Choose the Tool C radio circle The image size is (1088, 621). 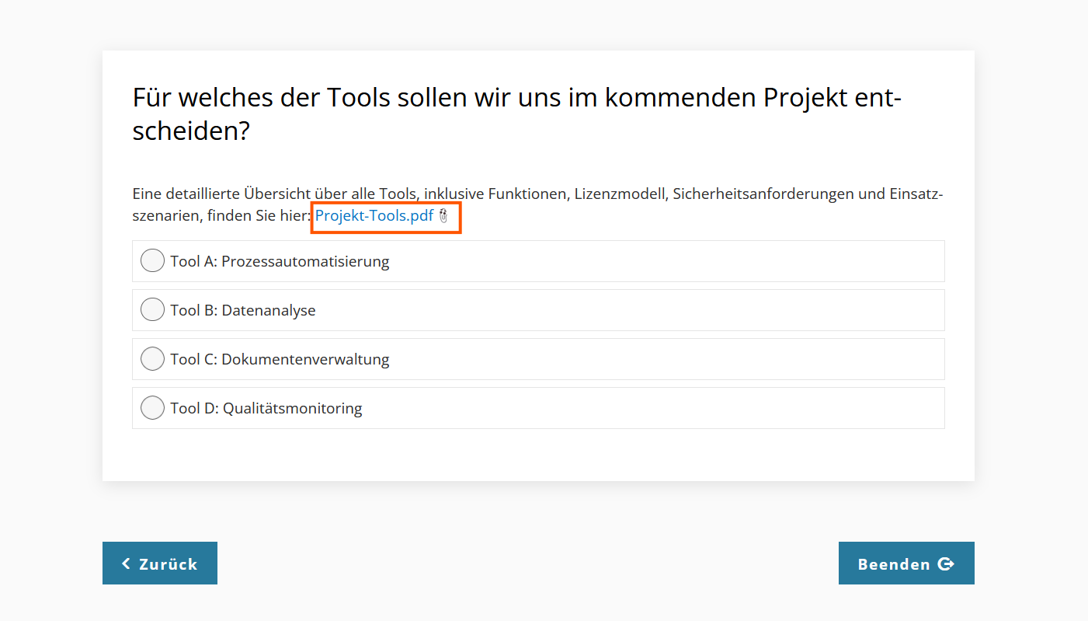152,359
